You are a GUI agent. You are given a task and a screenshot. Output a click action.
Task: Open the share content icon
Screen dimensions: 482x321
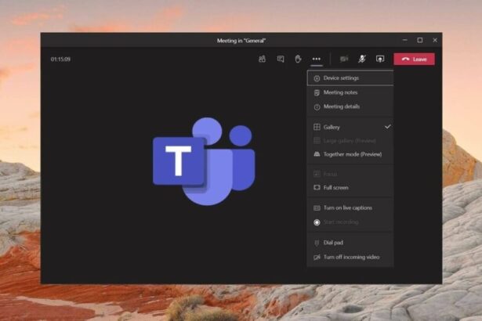[x=380, y=59]
